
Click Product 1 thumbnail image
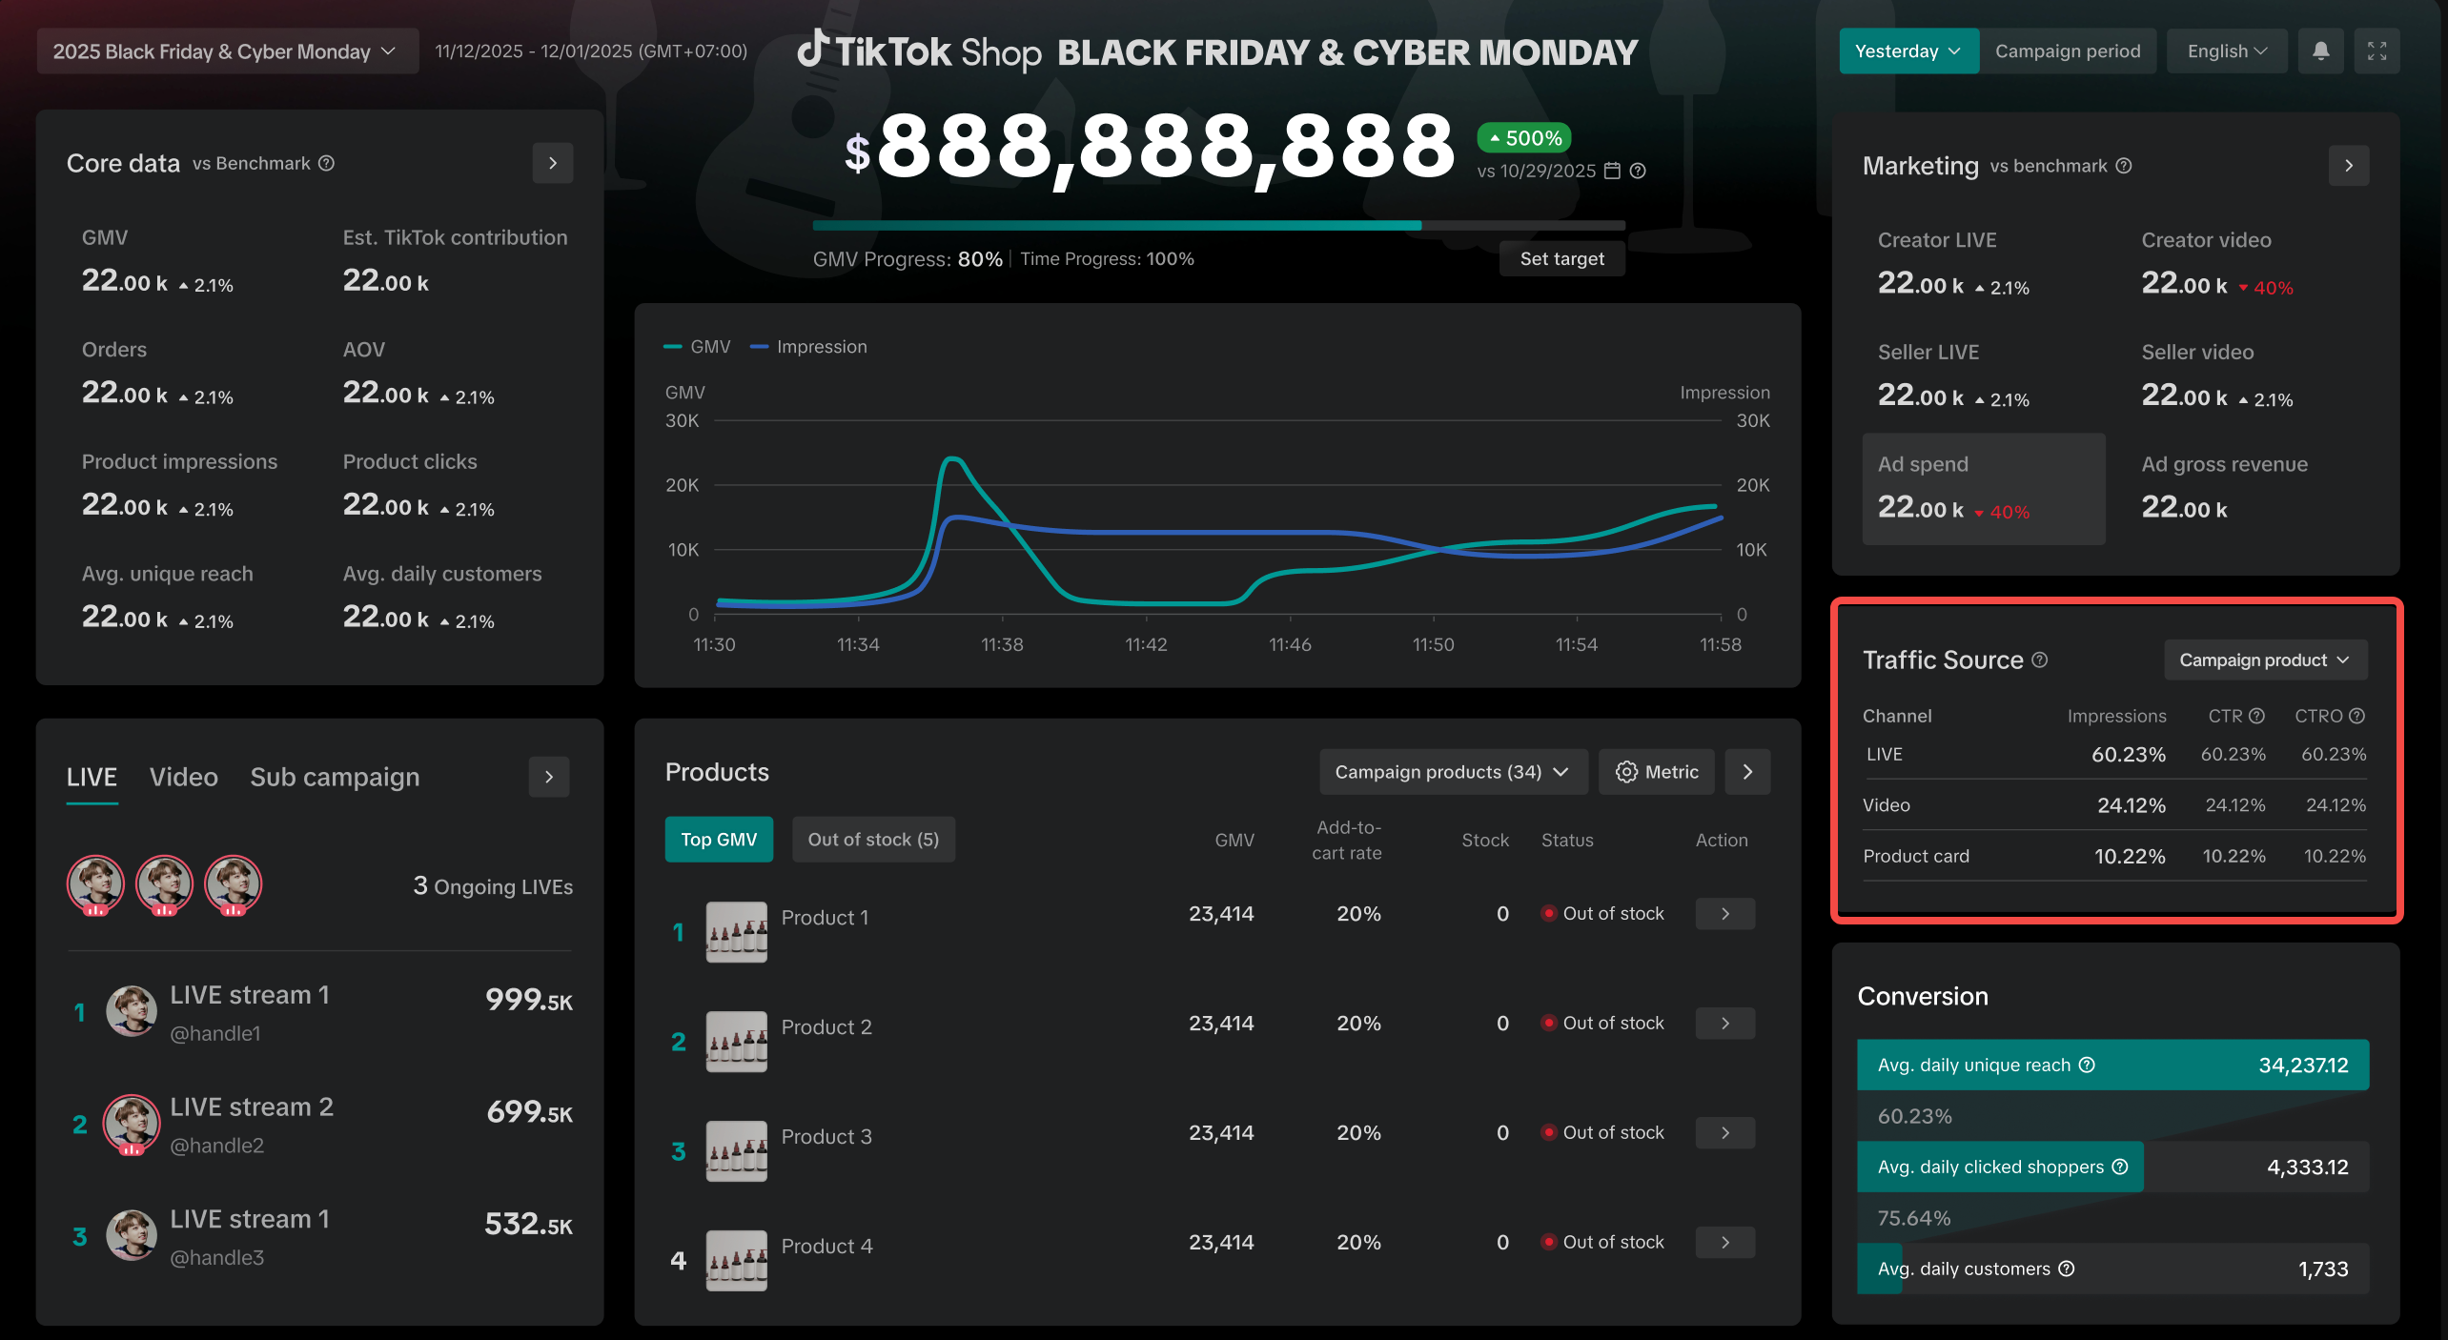pyautogui.click(x=736, y=931)
